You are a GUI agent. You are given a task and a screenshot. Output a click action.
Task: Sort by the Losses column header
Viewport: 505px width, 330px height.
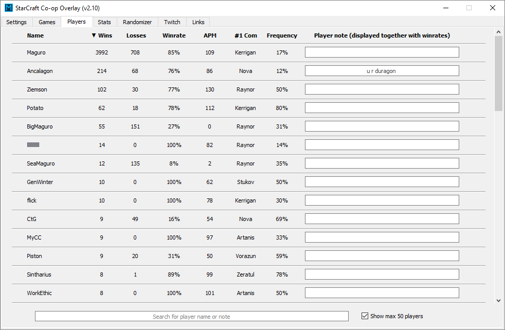pos(136,35)
